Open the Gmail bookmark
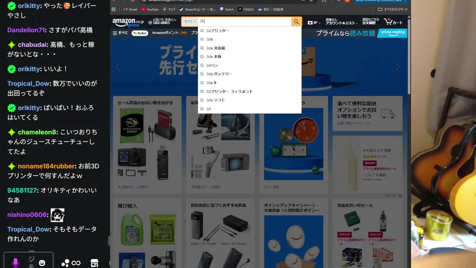 coord(130,9)
